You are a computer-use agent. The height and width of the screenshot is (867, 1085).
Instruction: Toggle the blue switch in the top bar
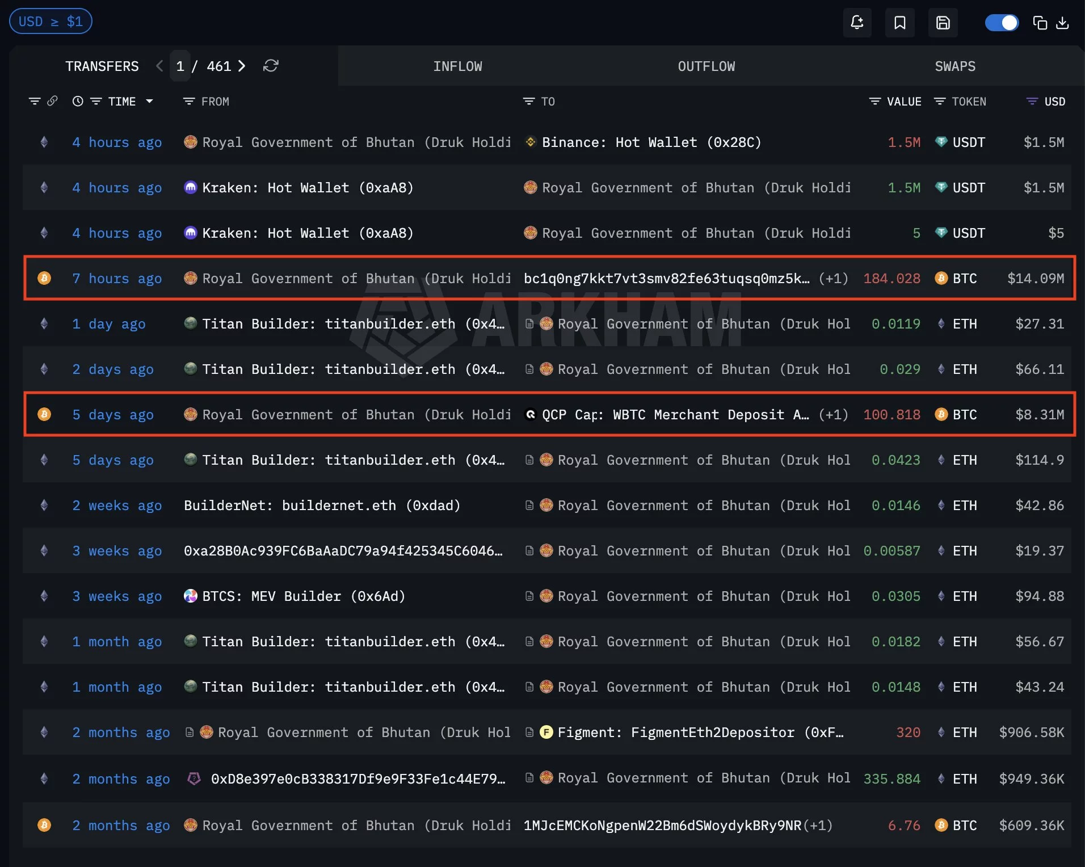(x=1002, y=22)
